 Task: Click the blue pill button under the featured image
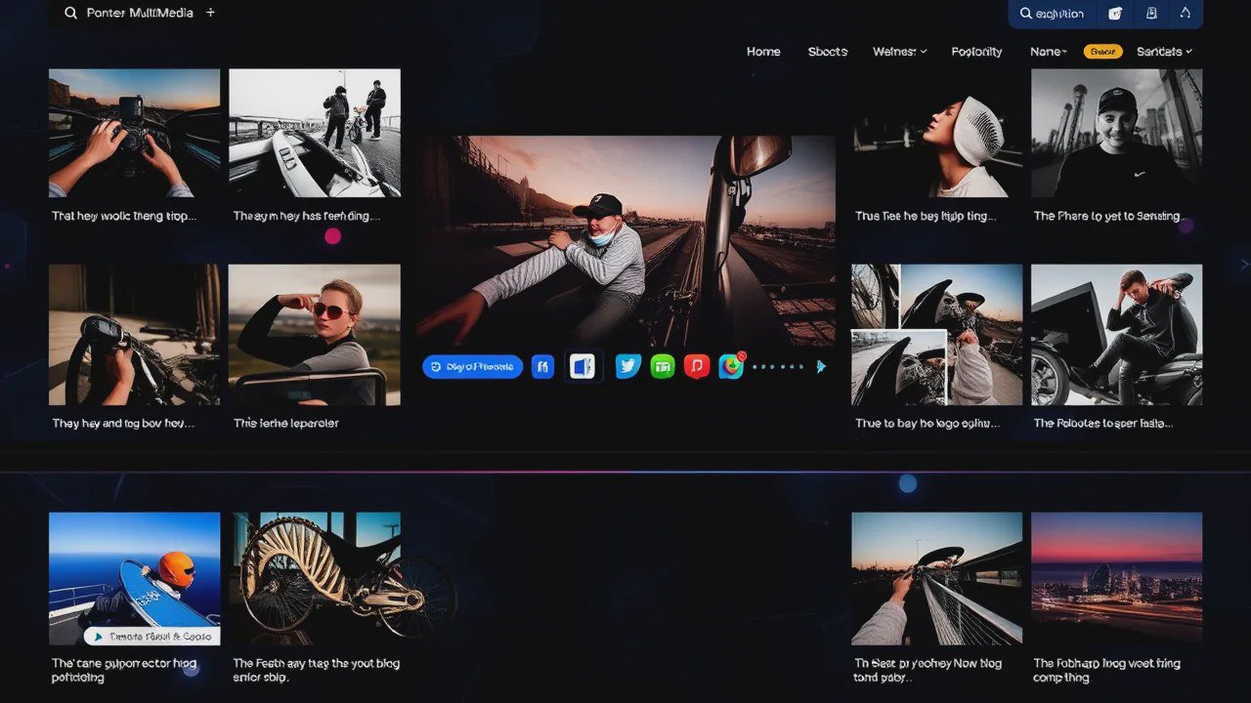point(472,367)
